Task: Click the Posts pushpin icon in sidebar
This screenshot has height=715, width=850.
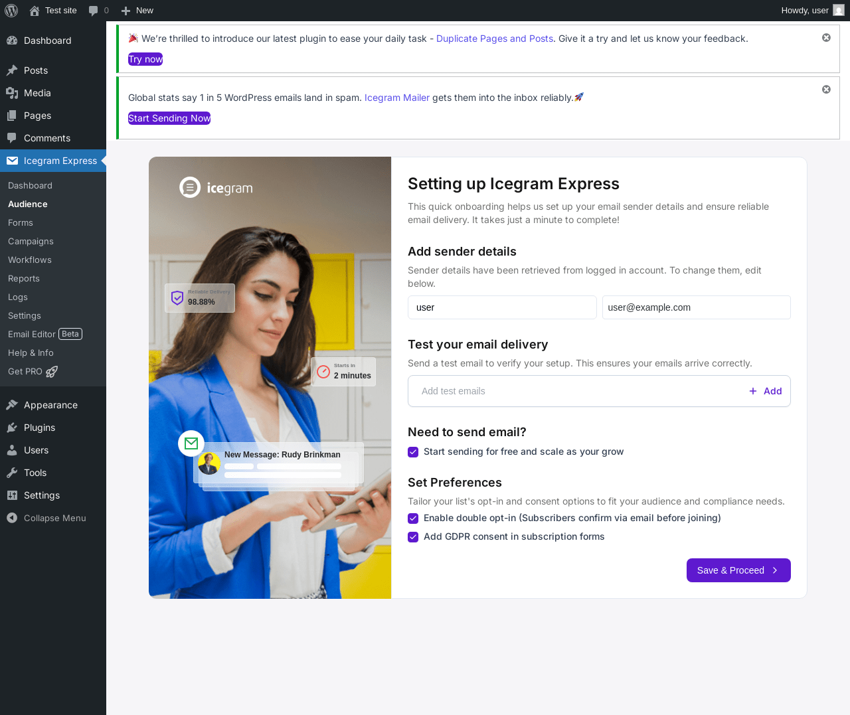Action: point(12,70)
